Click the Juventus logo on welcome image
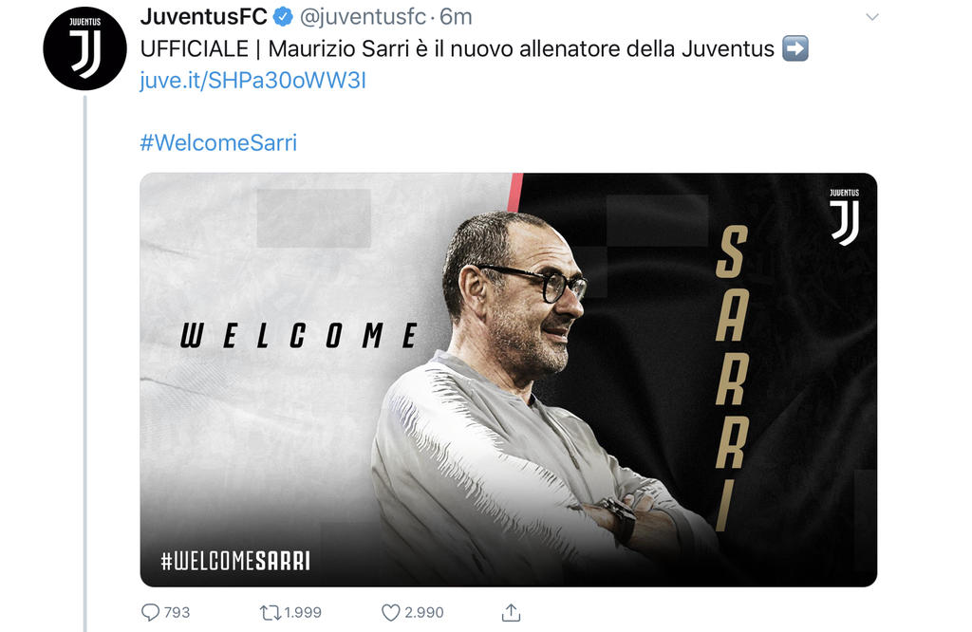Viewport: 972px width, 632px height. tap(844, 217)
